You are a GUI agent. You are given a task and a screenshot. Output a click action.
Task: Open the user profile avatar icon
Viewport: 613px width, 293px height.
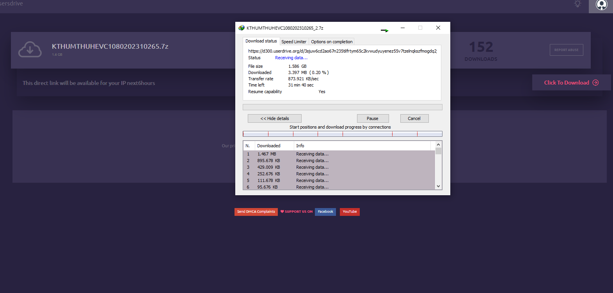(601, 5)
